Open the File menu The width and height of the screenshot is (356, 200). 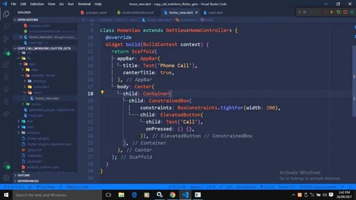click(x=13, y=4)
